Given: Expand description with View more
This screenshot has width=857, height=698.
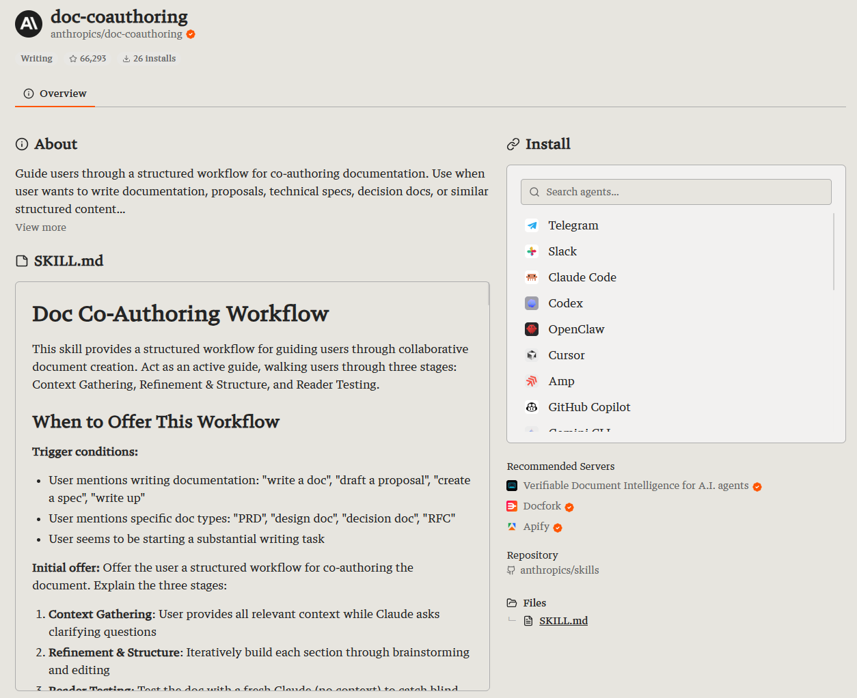Looking at the screenshot, I should 41,227.
